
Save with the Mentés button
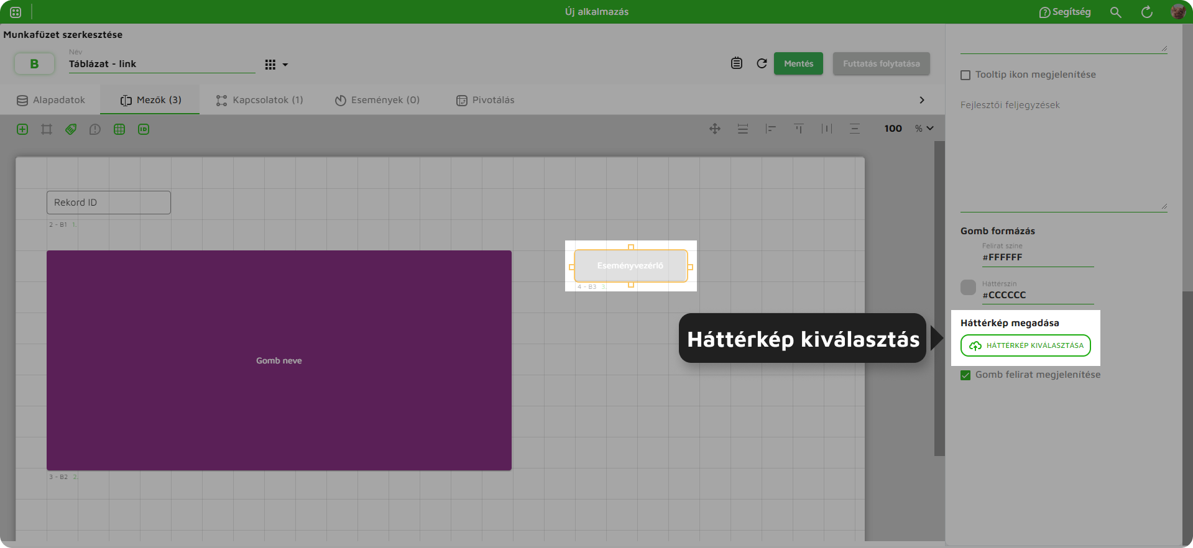[798, 63]
